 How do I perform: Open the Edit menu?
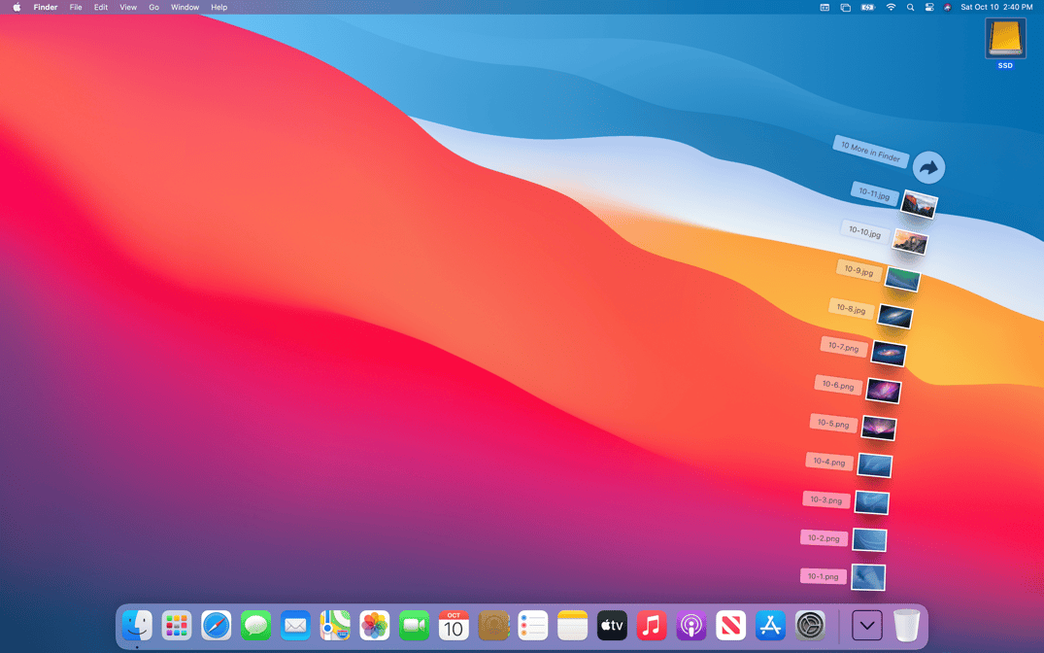[x=101, y=8]
